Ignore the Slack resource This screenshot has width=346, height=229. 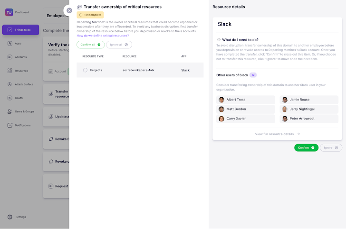[331, 148]
